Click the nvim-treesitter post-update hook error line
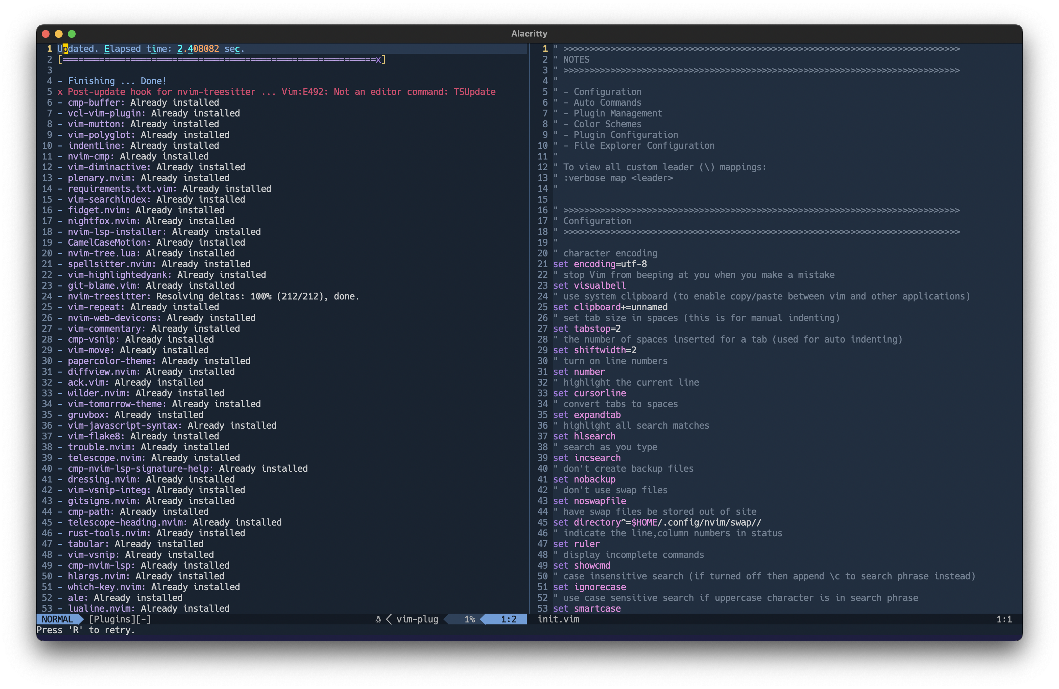Viewport: 1059px width, 689px height. pos(276,92)
